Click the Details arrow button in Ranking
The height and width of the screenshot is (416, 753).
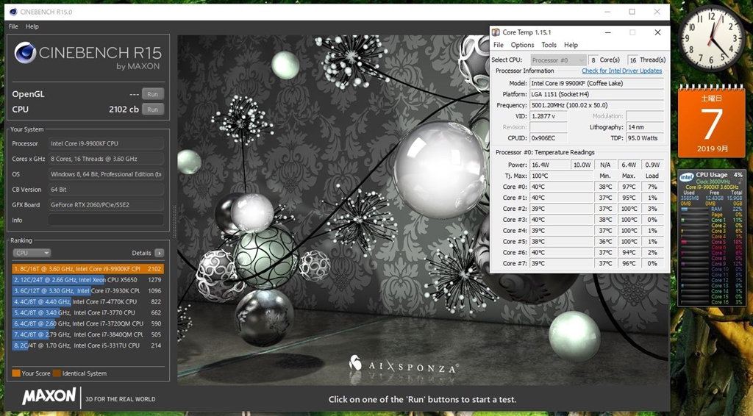(160, 253)
